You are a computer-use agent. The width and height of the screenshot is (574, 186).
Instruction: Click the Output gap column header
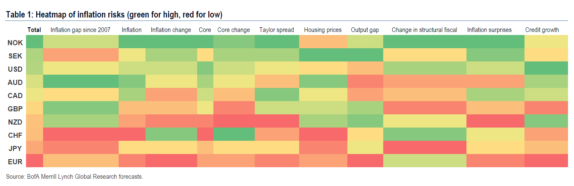coord(365,30)
